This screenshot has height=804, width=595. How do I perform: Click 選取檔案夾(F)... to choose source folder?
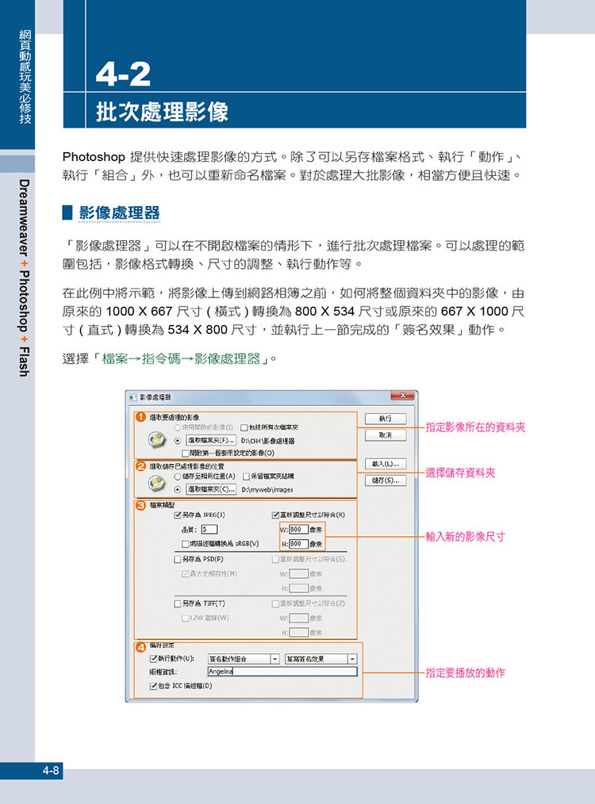(x=211, y=440)
